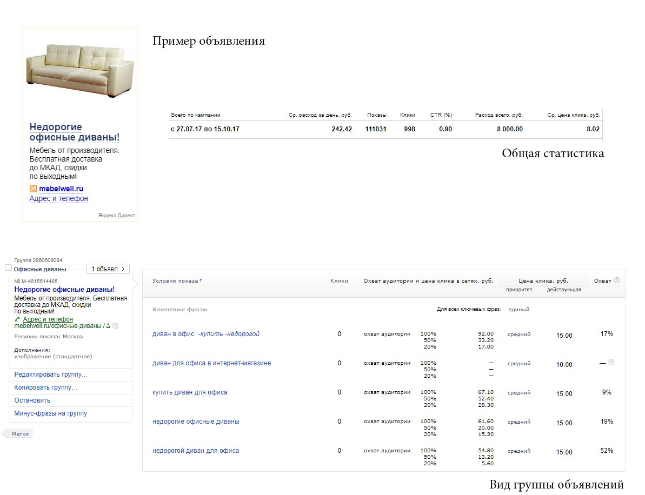The width and height of the screenshot is (645, 495).
Task: Click the Цена клика, руб. column header
Action: point(543,281)
